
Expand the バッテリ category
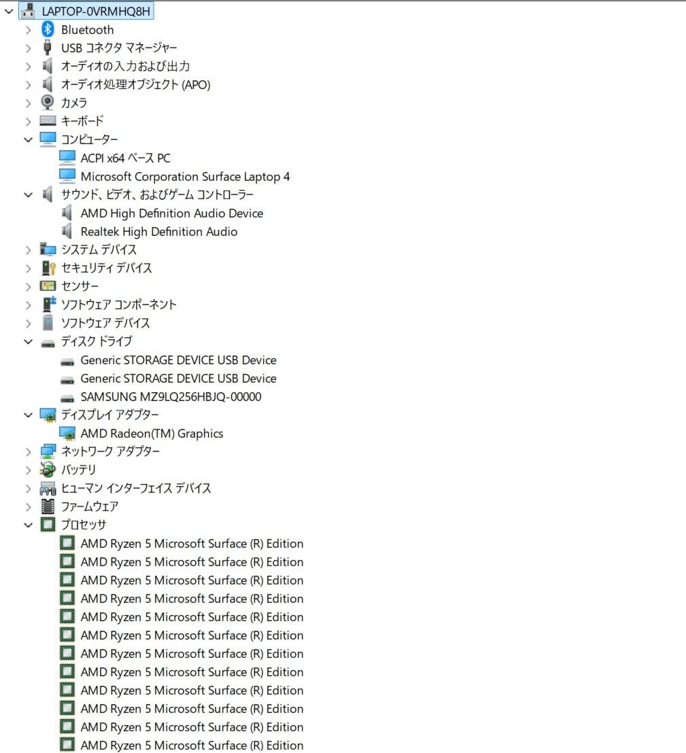pyautogui.click(x=28, y=470)
